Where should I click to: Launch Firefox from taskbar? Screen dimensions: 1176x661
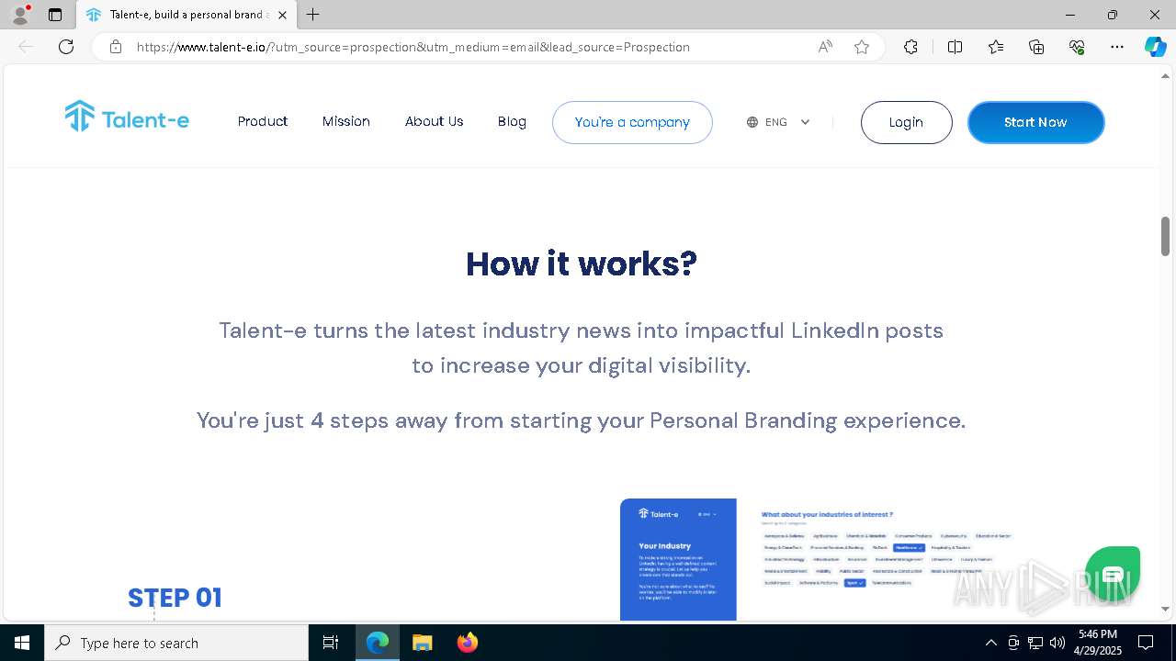(x=467, y=643)
